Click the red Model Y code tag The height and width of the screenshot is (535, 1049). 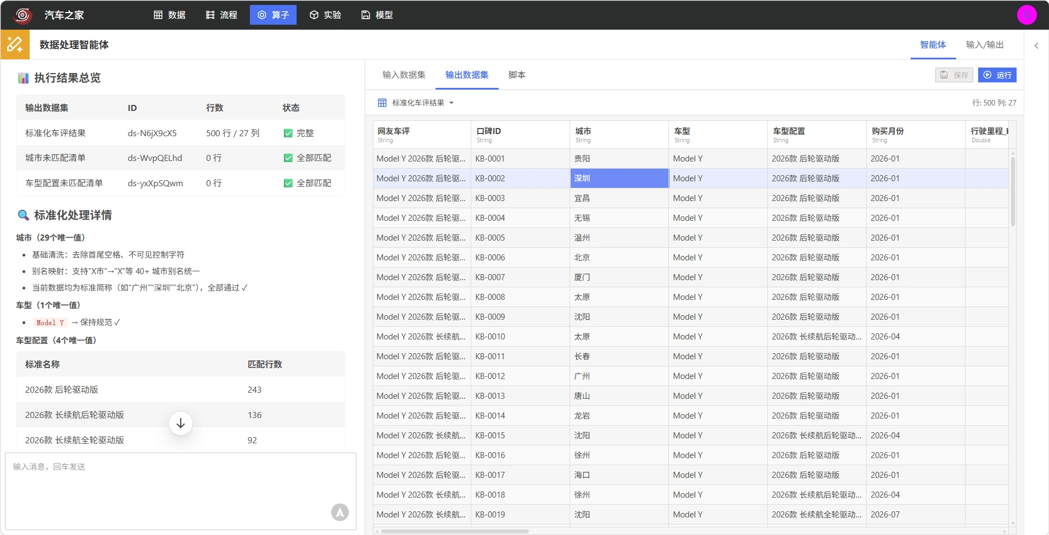(x=50, y=322)
